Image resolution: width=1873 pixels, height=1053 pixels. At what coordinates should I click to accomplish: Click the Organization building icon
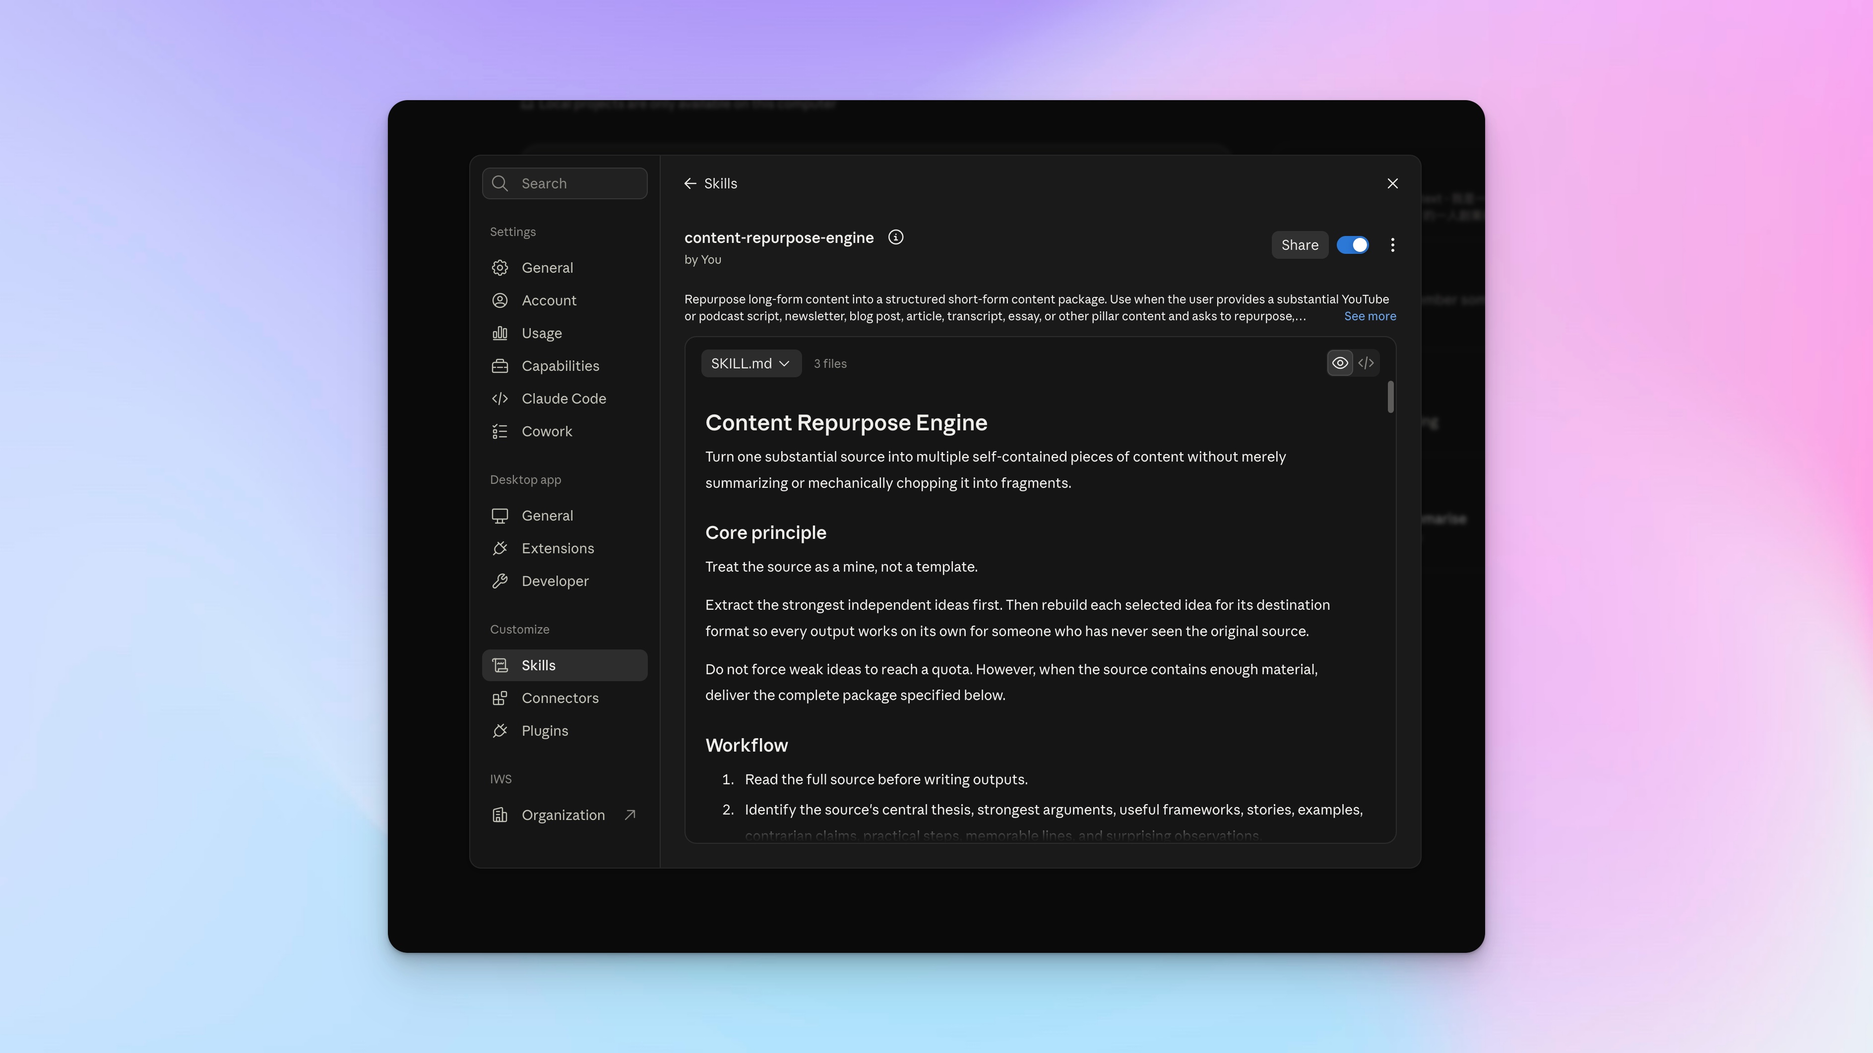pyautogui.click(x=499, y=815)
